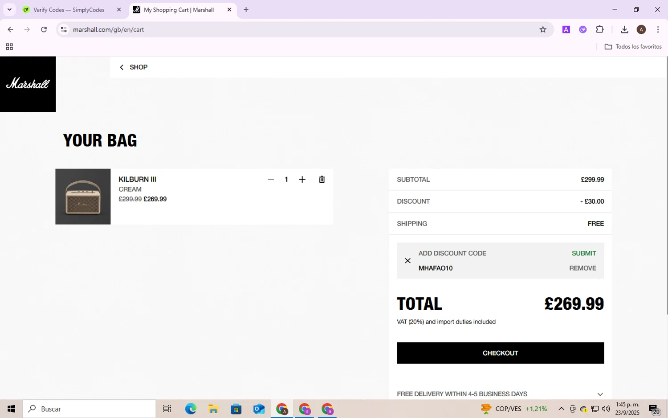Decrease Kilburn III quantity with minus
Viewport: 668px width, 418px height.
click(271, 180)
